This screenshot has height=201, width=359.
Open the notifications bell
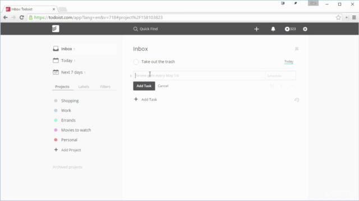pyautogui.click(x=273, y=29)
